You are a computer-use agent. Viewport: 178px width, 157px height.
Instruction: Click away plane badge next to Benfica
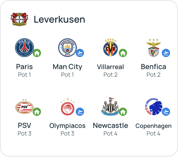coord(166,53)
